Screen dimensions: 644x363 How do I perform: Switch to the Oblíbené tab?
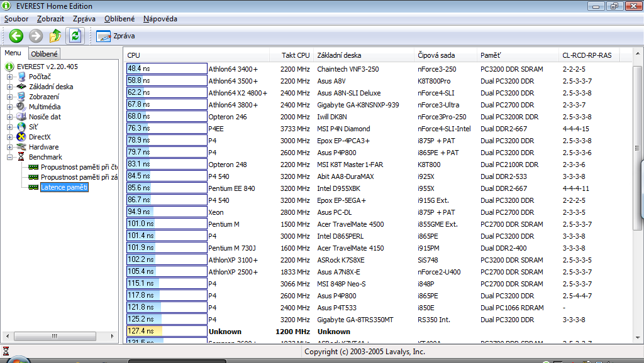tap(45, 54)
